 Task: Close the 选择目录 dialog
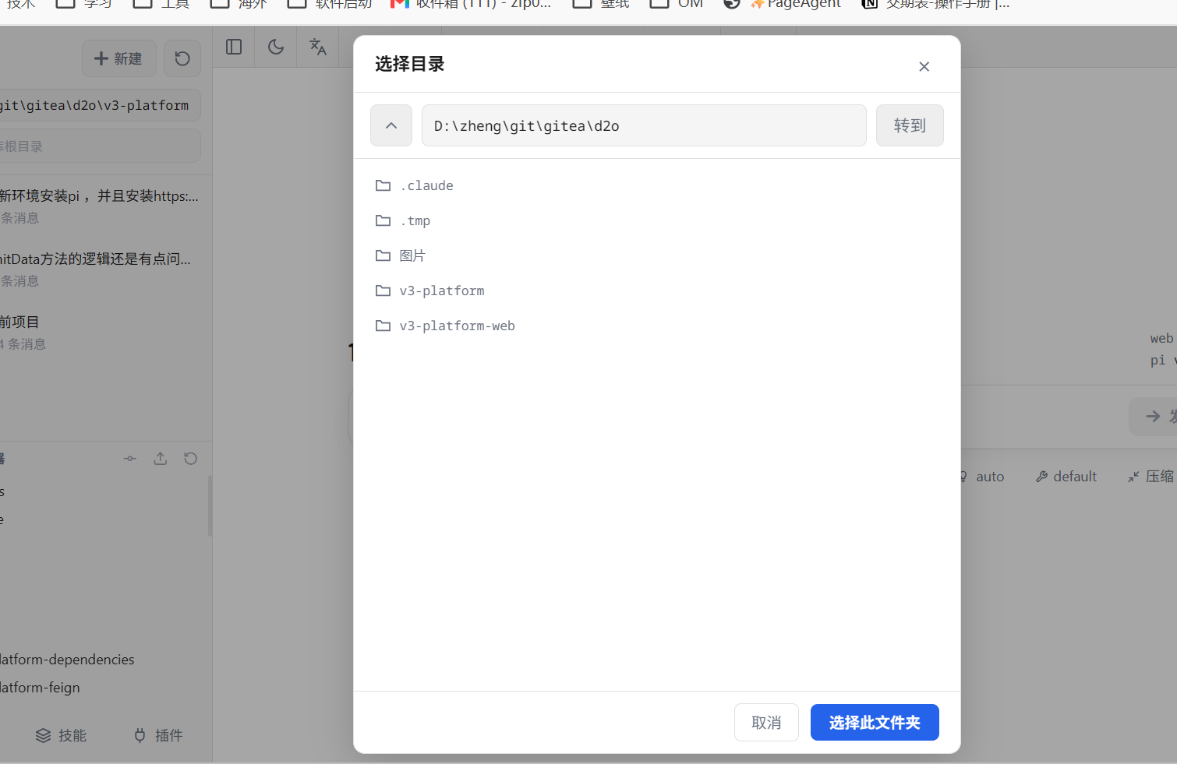click(x=924, y=66)
